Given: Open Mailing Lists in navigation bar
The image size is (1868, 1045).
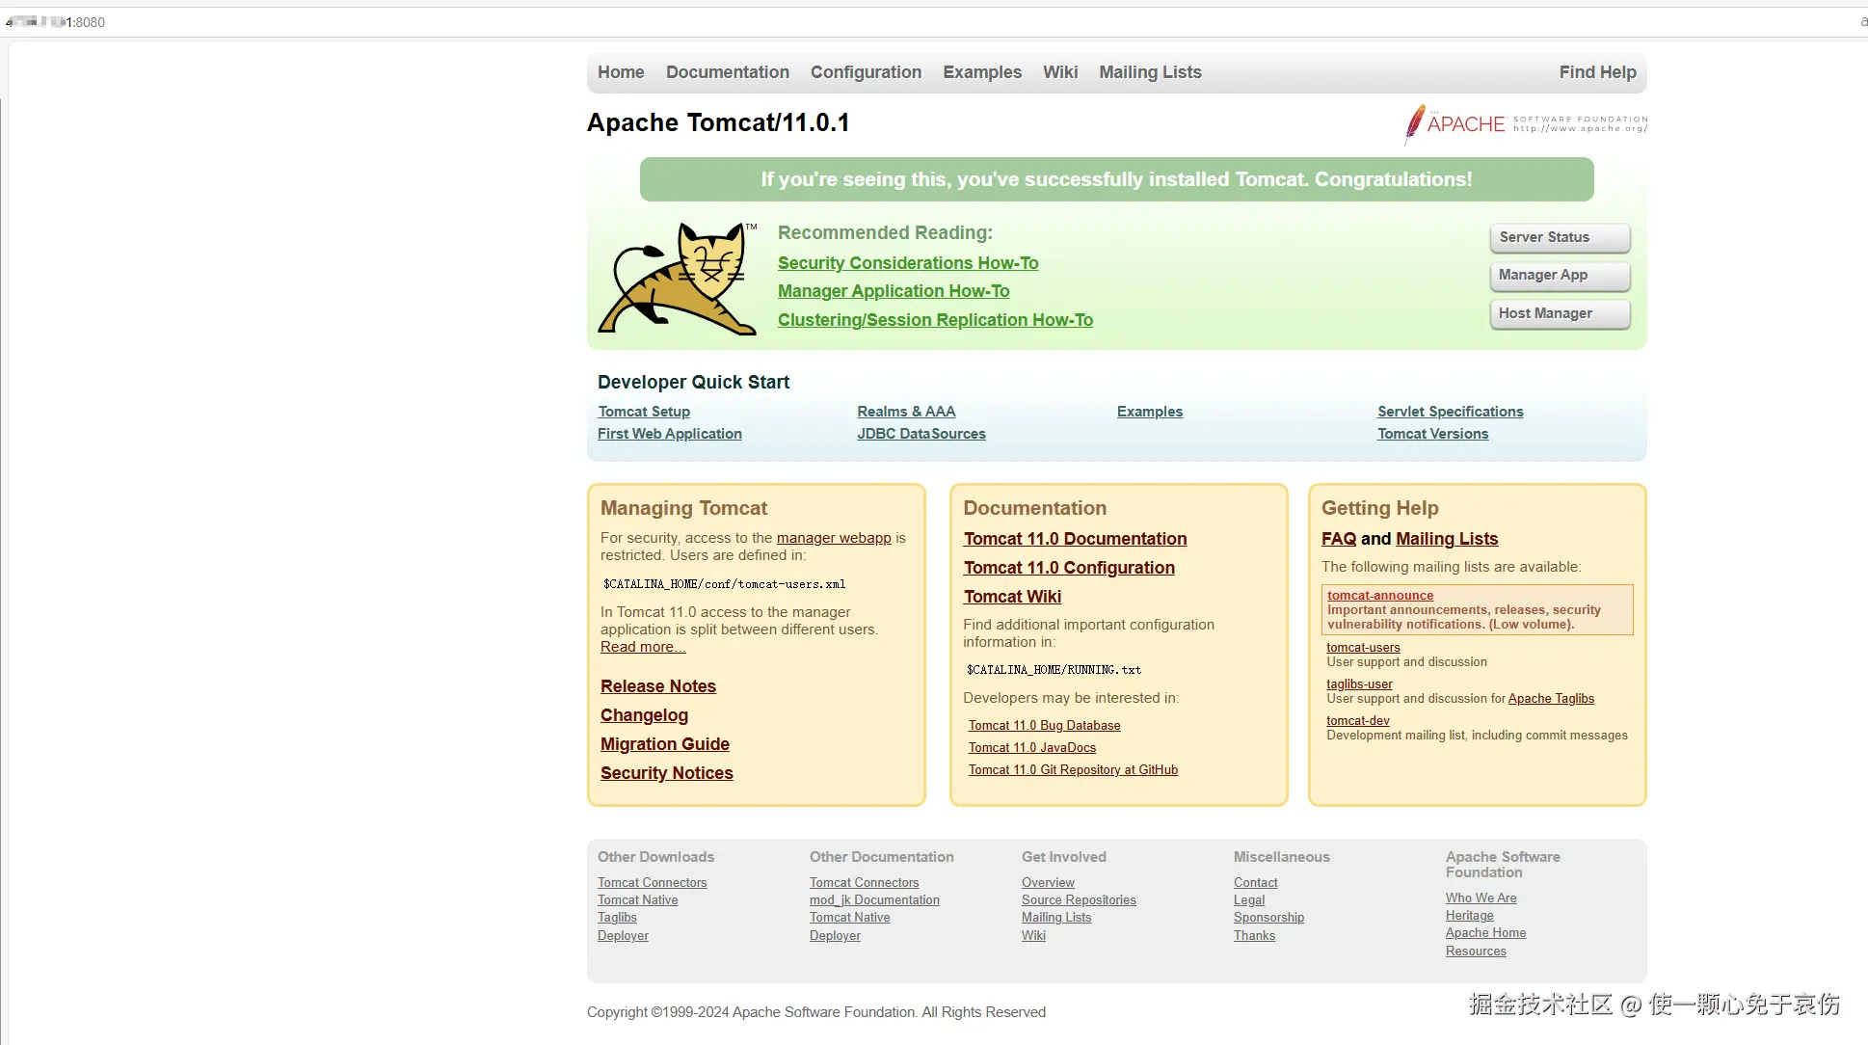Looking at the screenshot, I should pyautogui.click(x=1150, y=72).
